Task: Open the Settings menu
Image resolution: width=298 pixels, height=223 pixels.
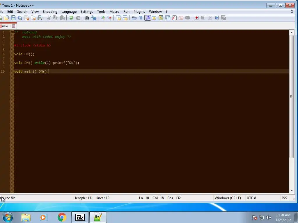Action: (x=87, y=12)
